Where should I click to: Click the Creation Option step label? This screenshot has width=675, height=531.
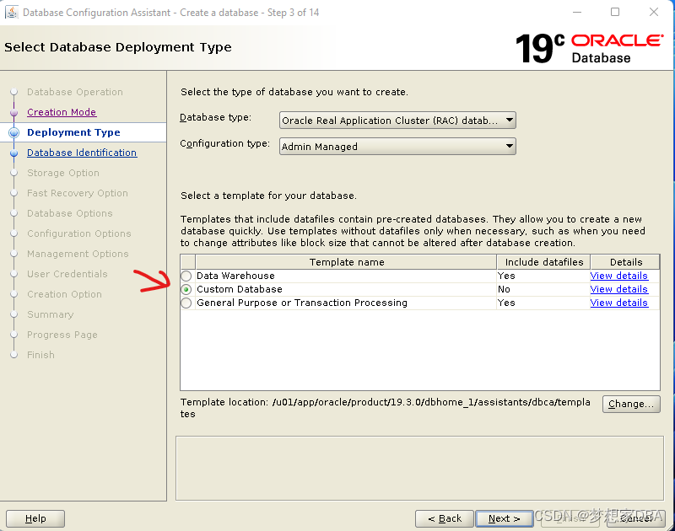point(65,294)
